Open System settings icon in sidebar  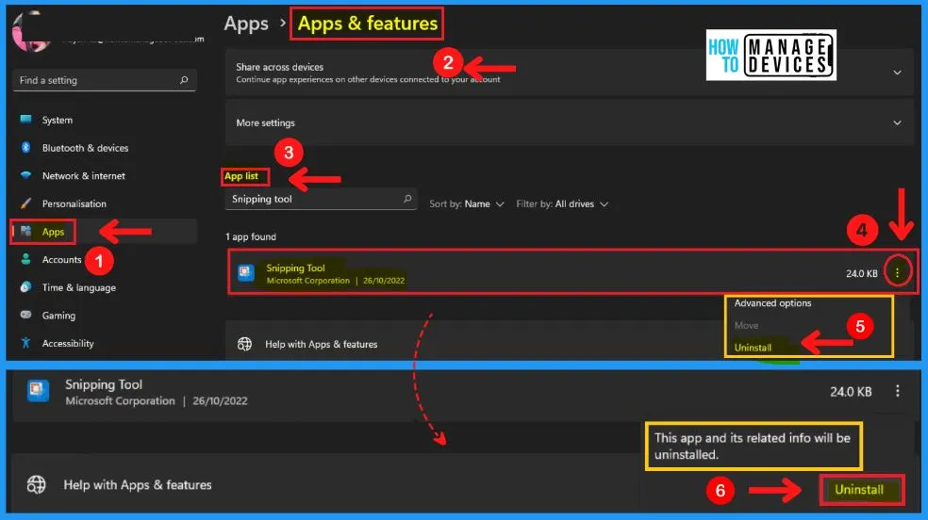click(25, 120)
